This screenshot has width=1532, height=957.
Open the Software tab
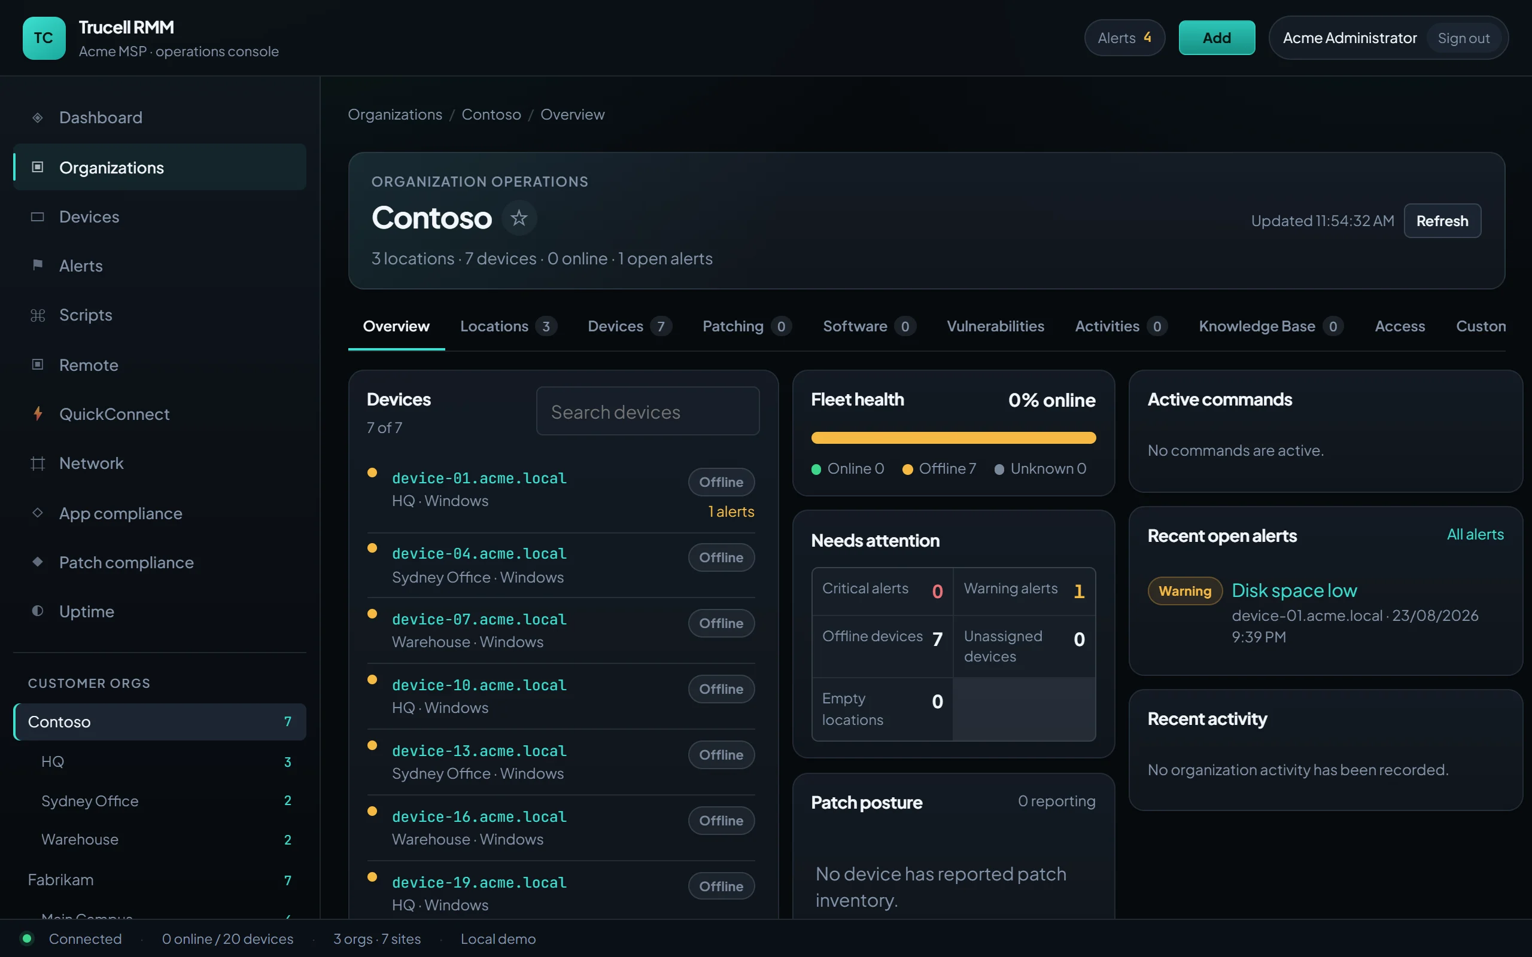click(868, 327)
